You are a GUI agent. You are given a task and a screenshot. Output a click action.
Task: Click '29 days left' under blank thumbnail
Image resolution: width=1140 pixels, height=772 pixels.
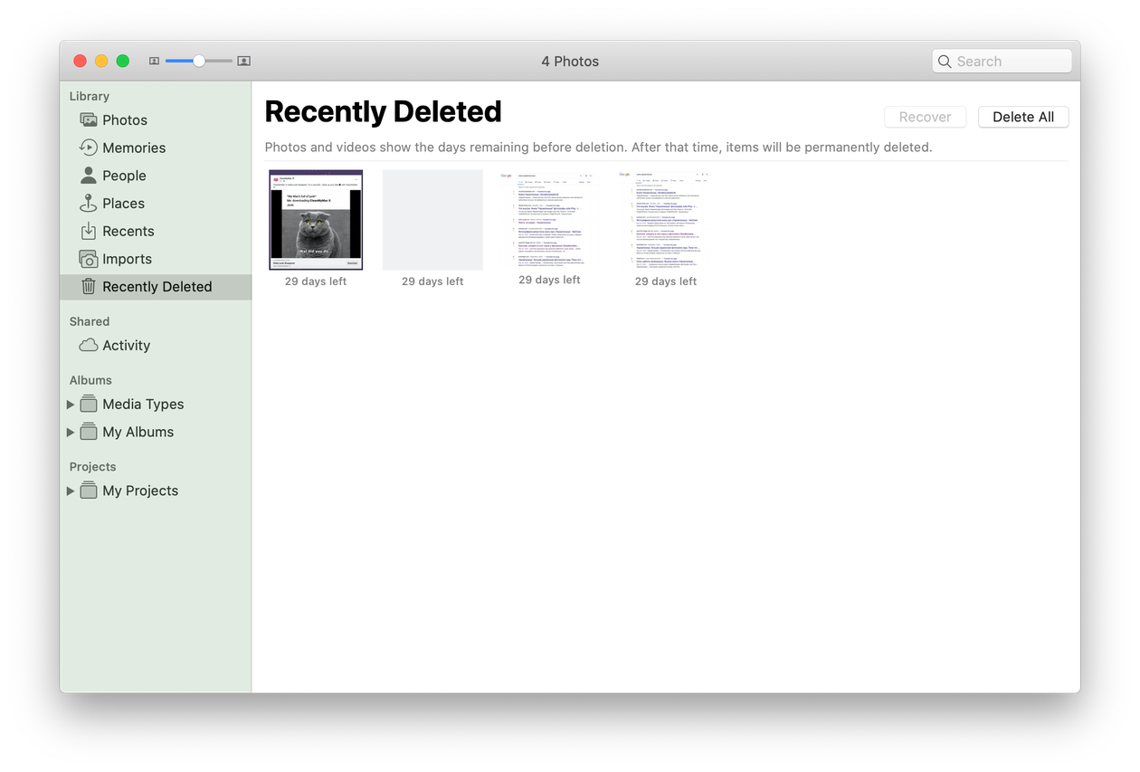coord(432,281)
